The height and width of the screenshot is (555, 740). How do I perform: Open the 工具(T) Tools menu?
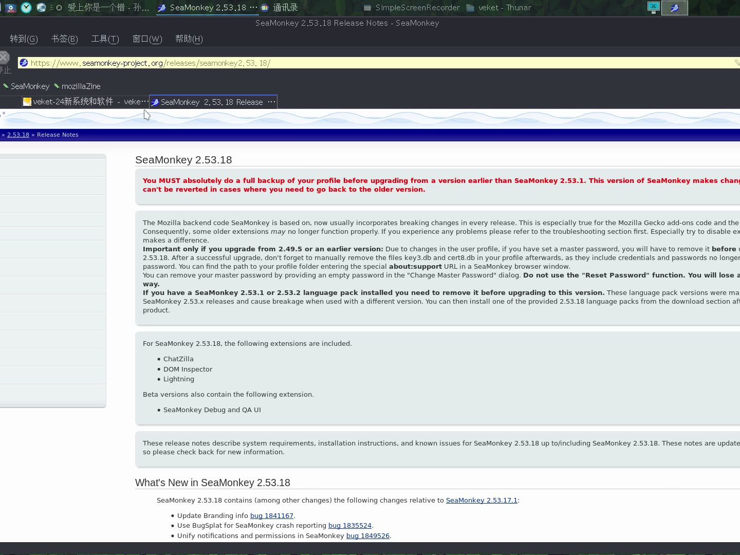[x=105, y=39]
